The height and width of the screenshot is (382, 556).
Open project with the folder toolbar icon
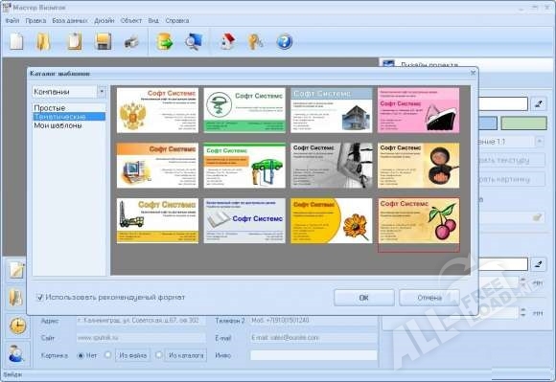click(x=43, y=41)
